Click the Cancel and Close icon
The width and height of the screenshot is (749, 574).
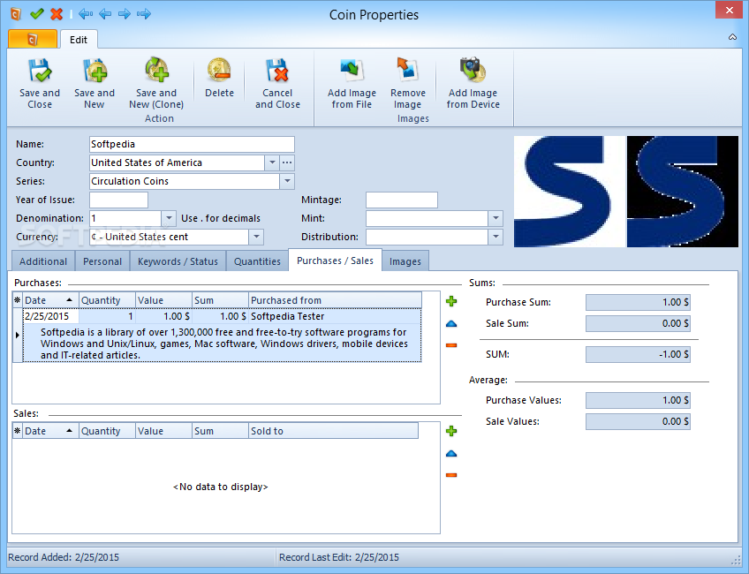(x=277, y=71)
